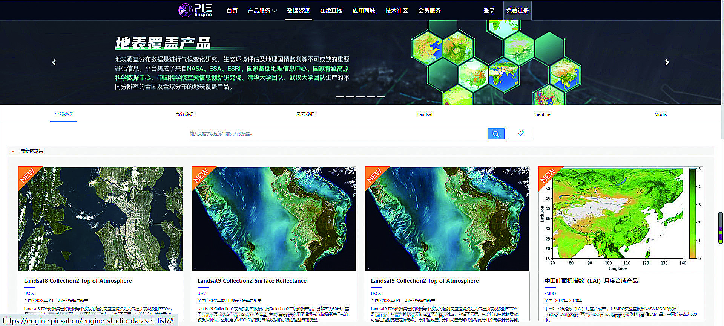Viewport: 724px width, 326px height.
Task: Click the USGS label under Landsat8 card
Action: click(29, 294)
